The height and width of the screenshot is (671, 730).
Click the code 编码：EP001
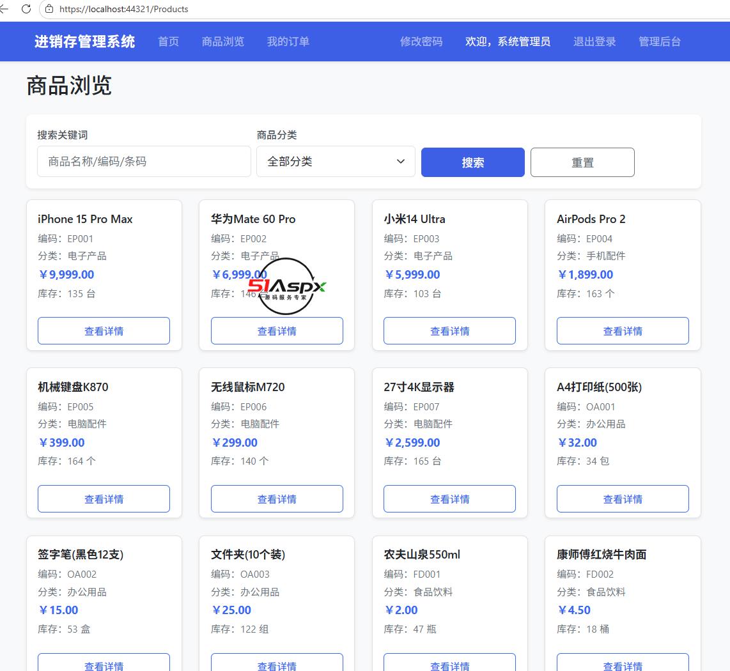(66, 239)
